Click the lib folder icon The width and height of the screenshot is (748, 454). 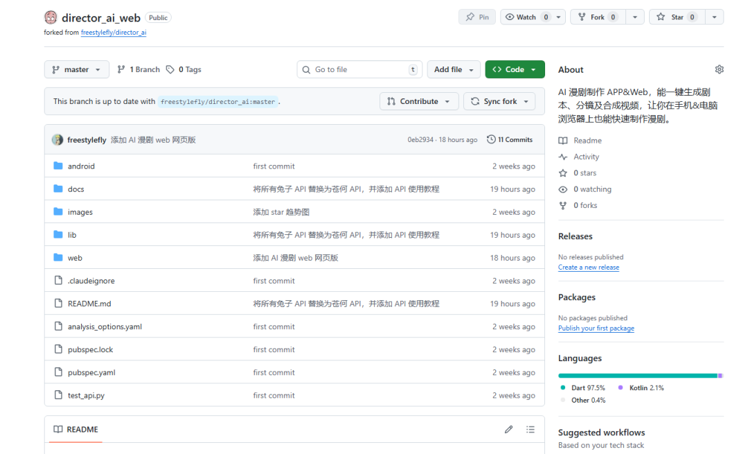[58, 234]
